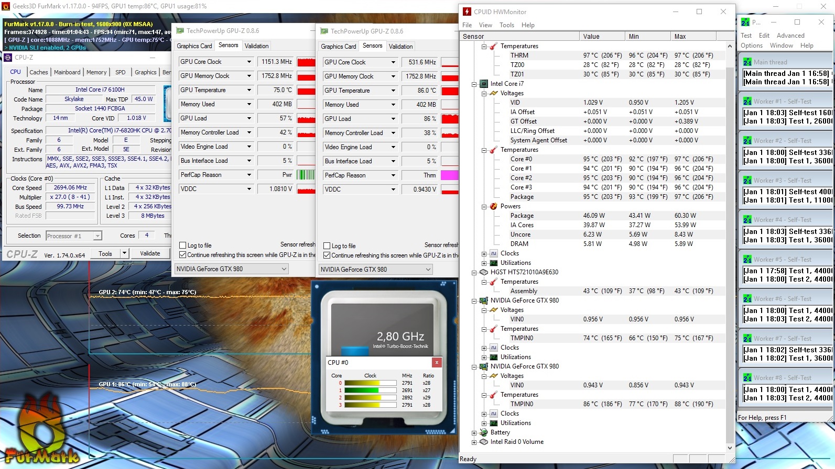
Task: Click Clocks icon under Intel Core i7
Action: coord(493,253)
